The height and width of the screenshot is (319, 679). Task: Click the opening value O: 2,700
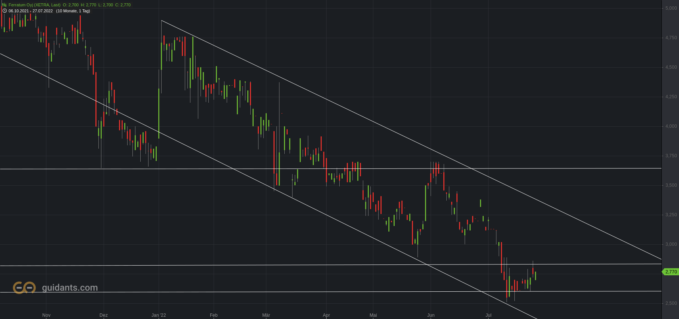pos(71,5)
